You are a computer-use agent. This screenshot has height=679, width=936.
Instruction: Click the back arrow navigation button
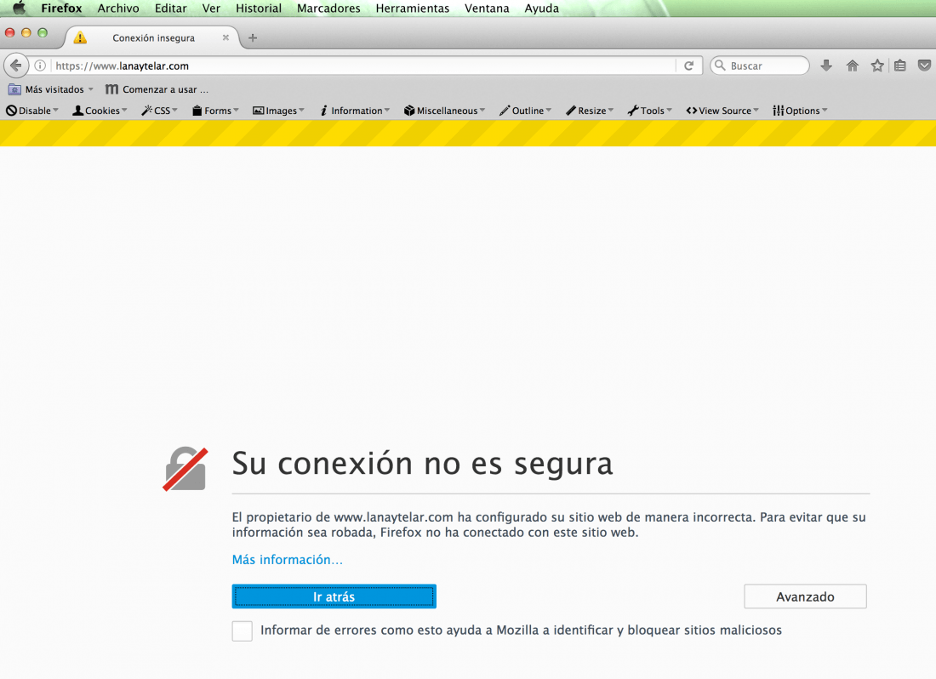(x=16, y=66)
